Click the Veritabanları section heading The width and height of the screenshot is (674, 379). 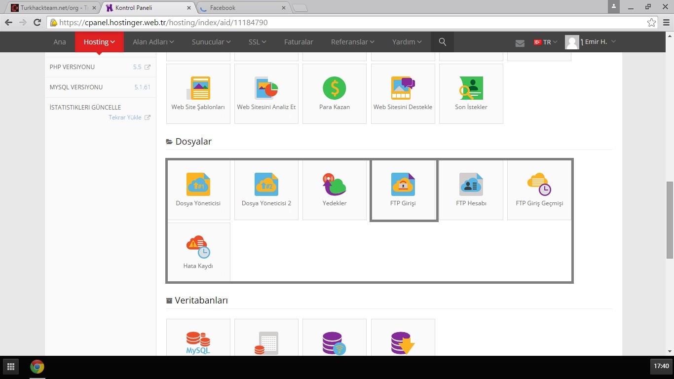201,301
